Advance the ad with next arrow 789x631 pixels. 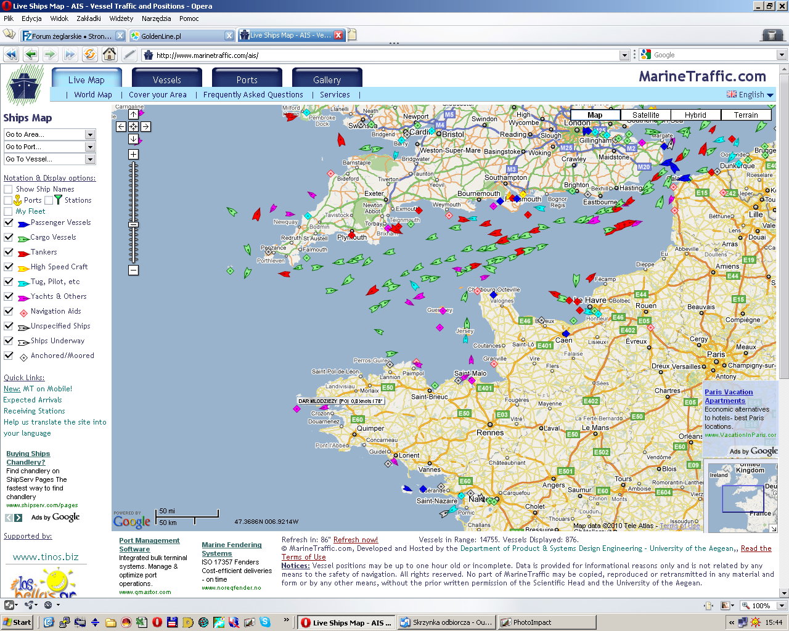[x=18, y=518]
